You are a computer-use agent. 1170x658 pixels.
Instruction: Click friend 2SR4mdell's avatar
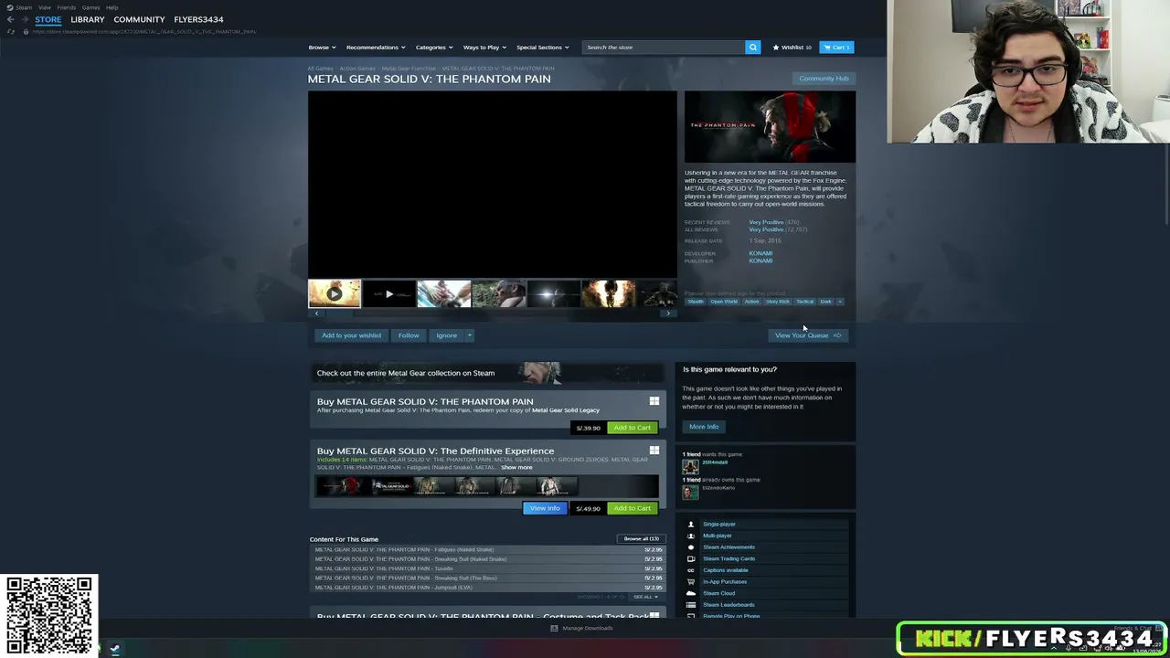[x=690, y=466]
